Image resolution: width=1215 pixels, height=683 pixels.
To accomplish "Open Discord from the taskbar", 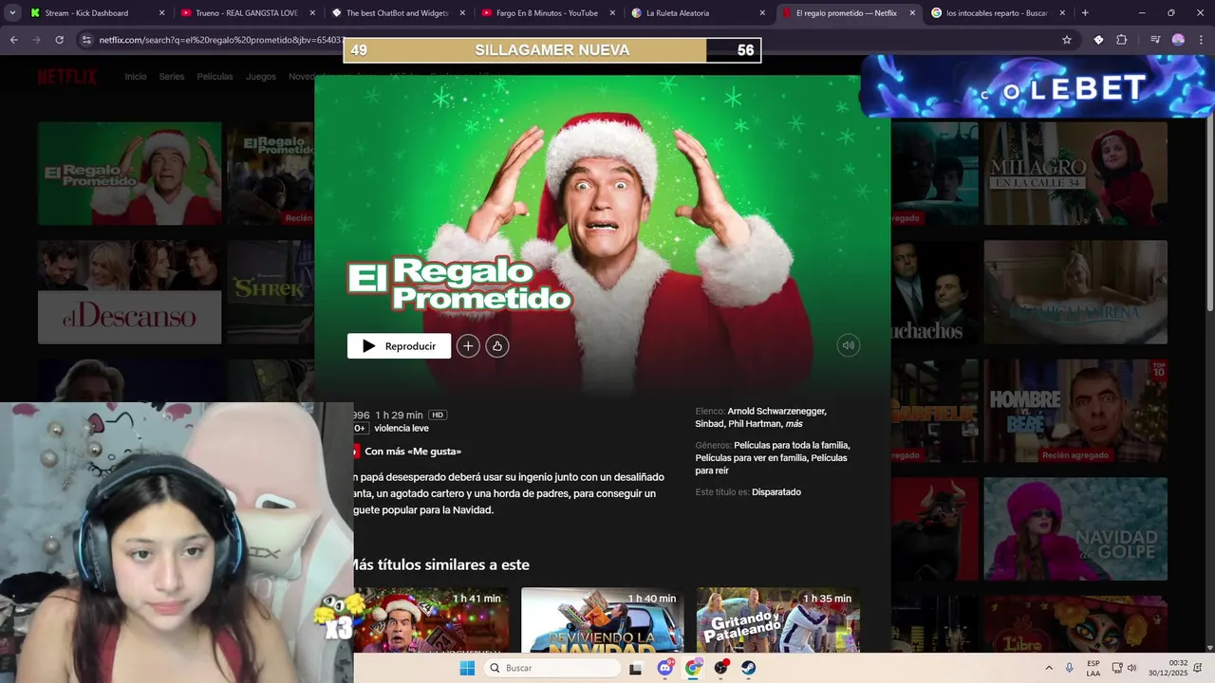I will click(x=665, y=668).
